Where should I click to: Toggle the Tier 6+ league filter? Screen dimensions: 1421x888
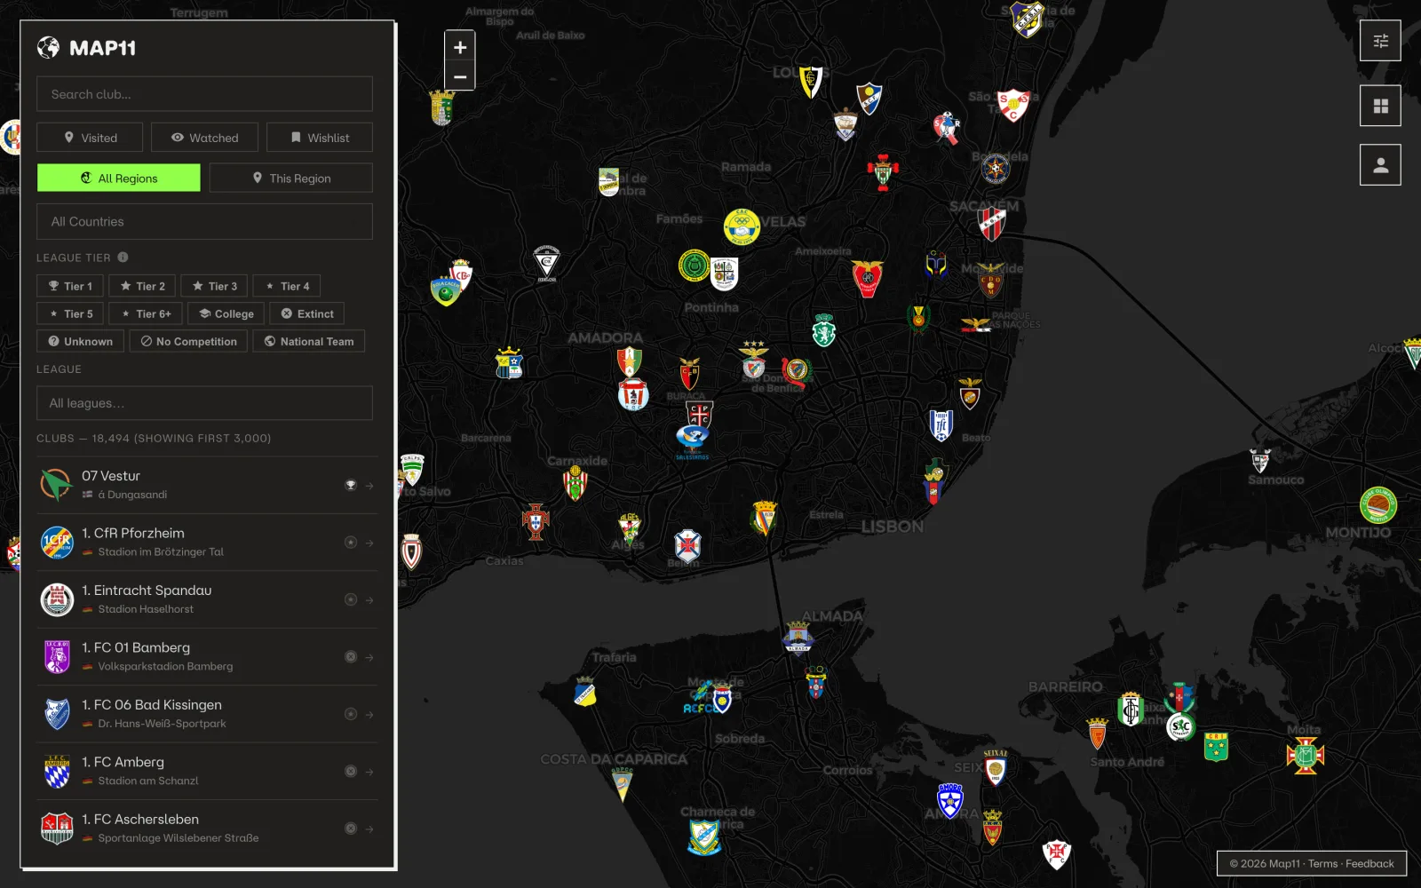[146, 313]
